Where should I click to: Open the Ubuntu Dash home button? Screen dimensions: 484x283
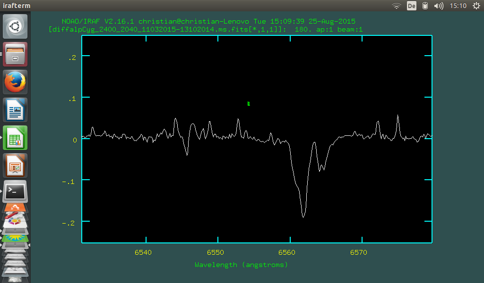point(15,26)
